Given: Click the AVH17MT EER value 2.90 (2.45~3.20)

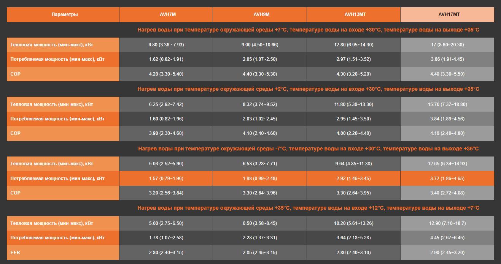Looking at the screenshot, I should [x=447, y=253].
